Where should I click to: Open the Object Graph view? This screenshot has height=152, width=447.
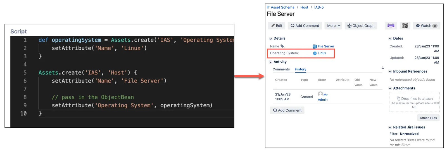point(361,26)
